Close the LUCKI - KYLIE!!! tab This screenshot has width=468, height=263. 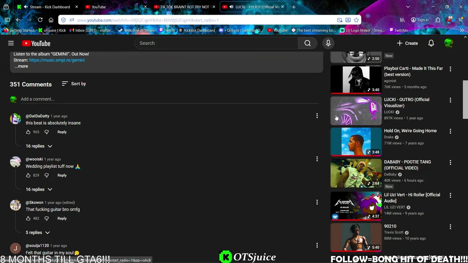coord(282,7)
